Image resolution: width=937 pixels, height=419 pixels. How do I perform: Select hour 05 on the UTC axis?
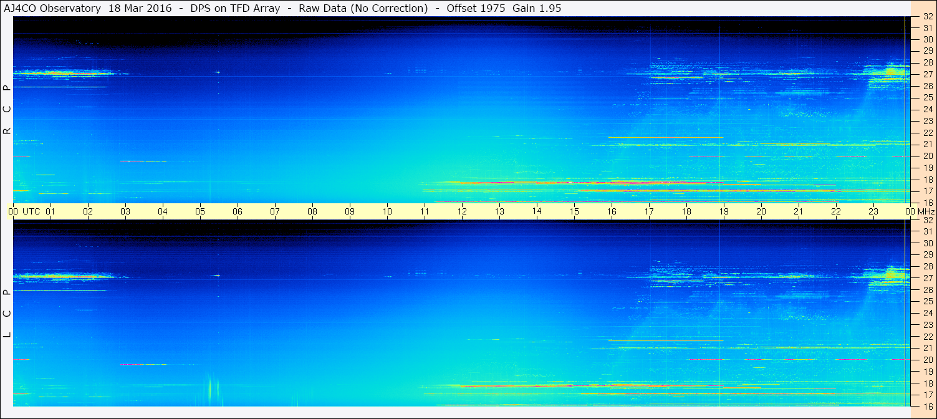click(x=200, y=211)
